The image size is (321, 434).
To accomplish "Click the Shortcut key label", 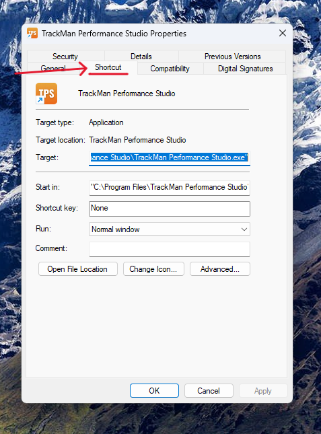I will point(57,208).
